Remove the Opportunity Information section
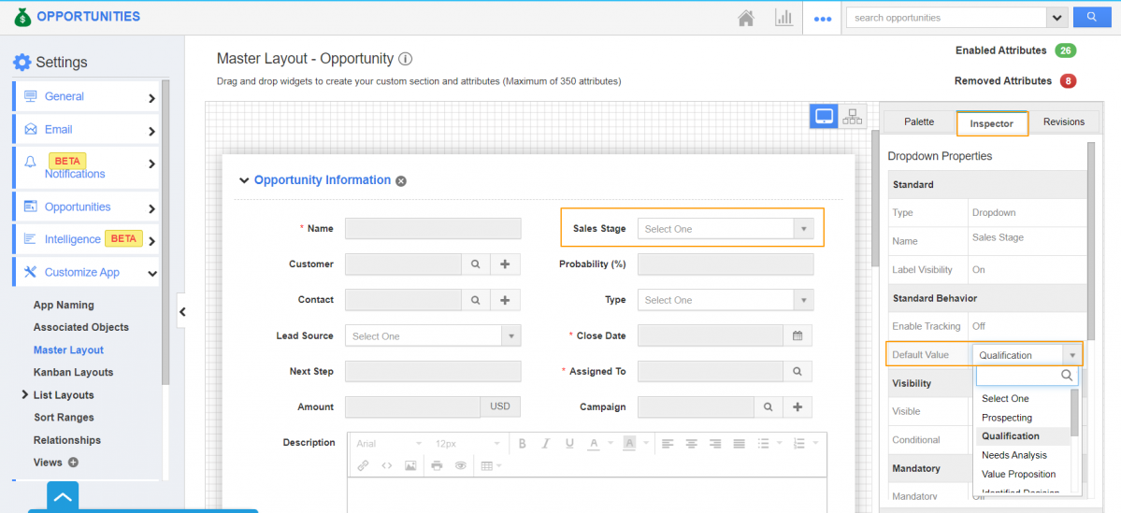Image resolution: width=1121 pixels, height=513 pixels. 401,181
